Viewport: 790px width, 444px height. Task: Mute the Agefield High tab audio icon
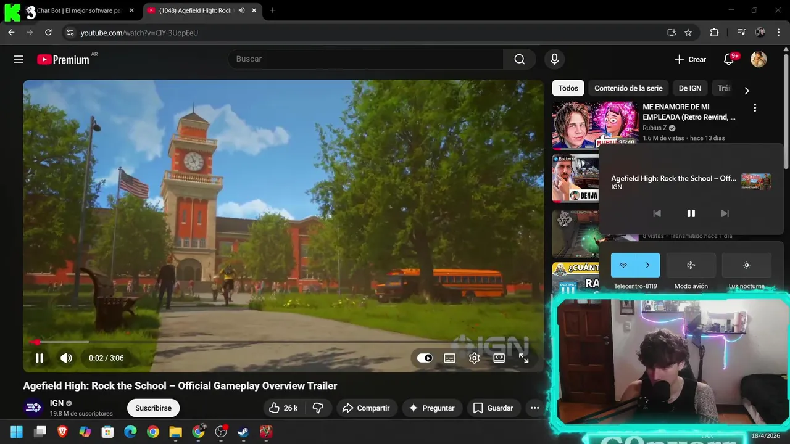pyautogui.click(x=241, y=10)
